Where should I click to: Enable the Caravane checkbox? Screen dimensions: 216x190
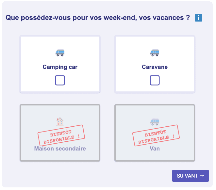click(x=155, y=80)
